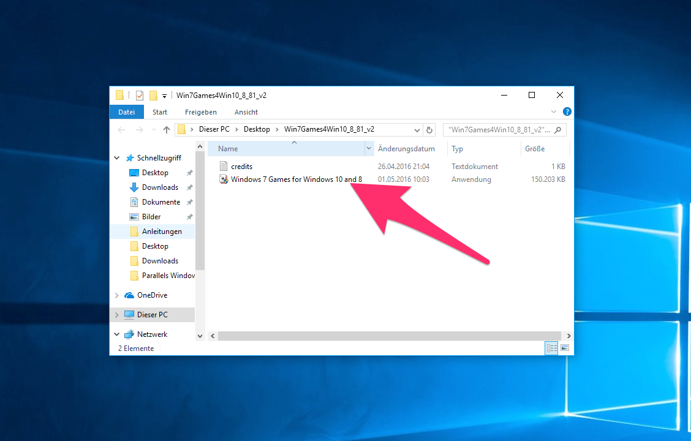The width and height of the screenshot is (691, 441).
Task: Click the search magnifier icon
Action: click(x=558, y=130)
